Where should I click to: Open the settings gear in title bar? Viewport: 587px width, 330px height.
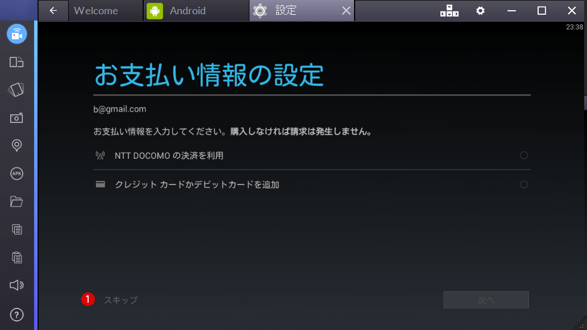click(x=480, y=10)
